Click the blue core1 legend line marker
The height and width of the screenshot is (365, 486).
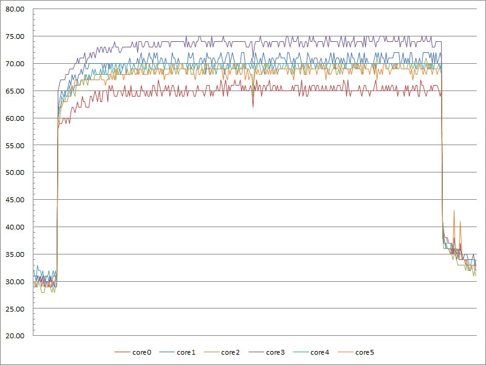[166, 352]
